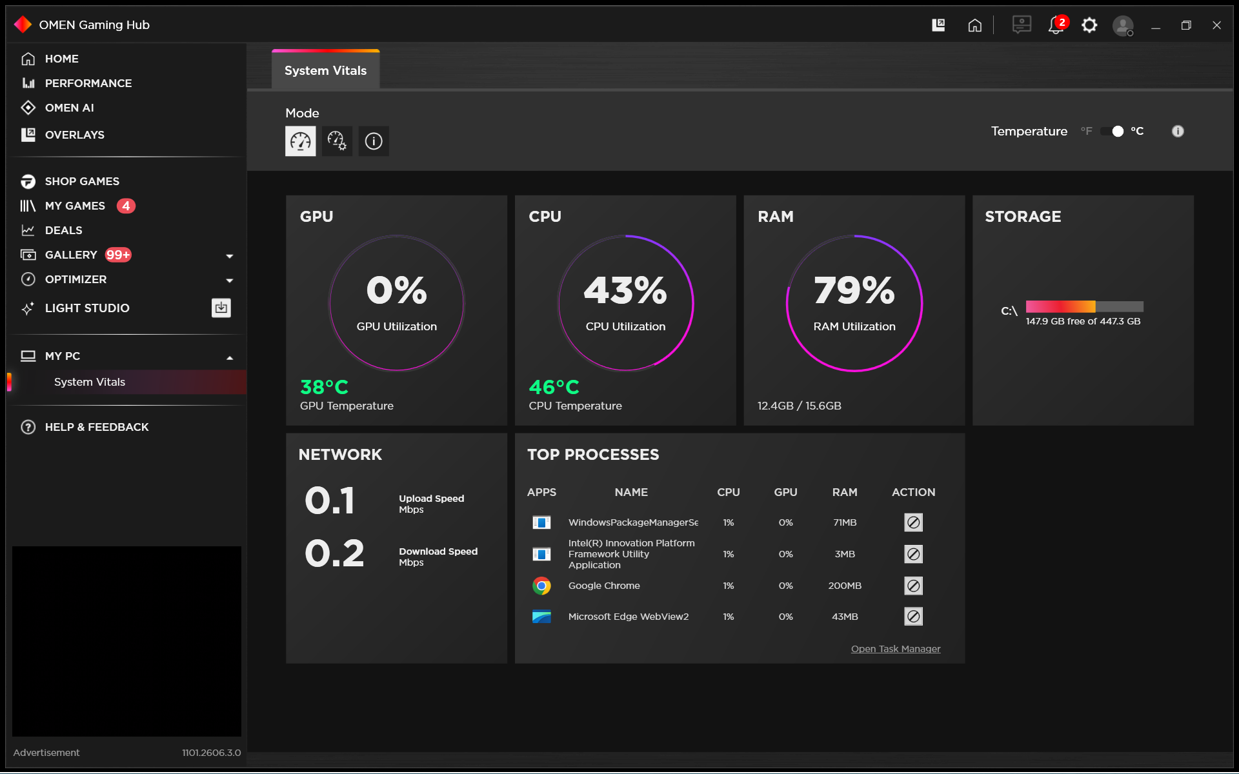Open Task Manager link
Screen dimensions: 1239x774
(x=896, y=649)
